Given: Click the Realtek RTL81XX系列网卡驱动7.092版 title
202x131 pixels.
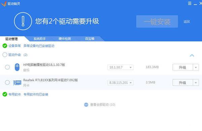Looking at the screenshot, I should 50,80.
